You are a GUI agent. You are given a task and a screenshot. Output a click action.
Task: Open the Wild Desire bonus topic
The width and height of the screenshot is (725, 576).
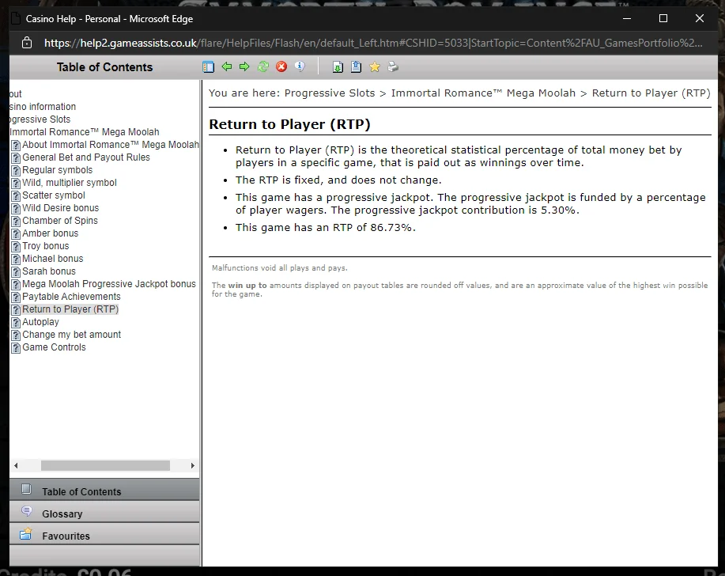61,208
